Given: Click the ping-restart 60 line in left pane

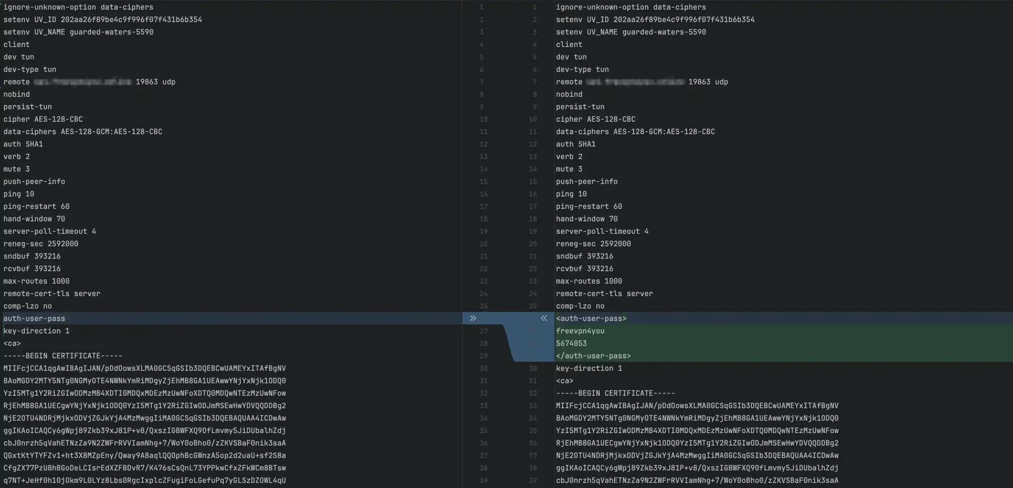Looking at the screenshot, I should click(x=36, y=207).
